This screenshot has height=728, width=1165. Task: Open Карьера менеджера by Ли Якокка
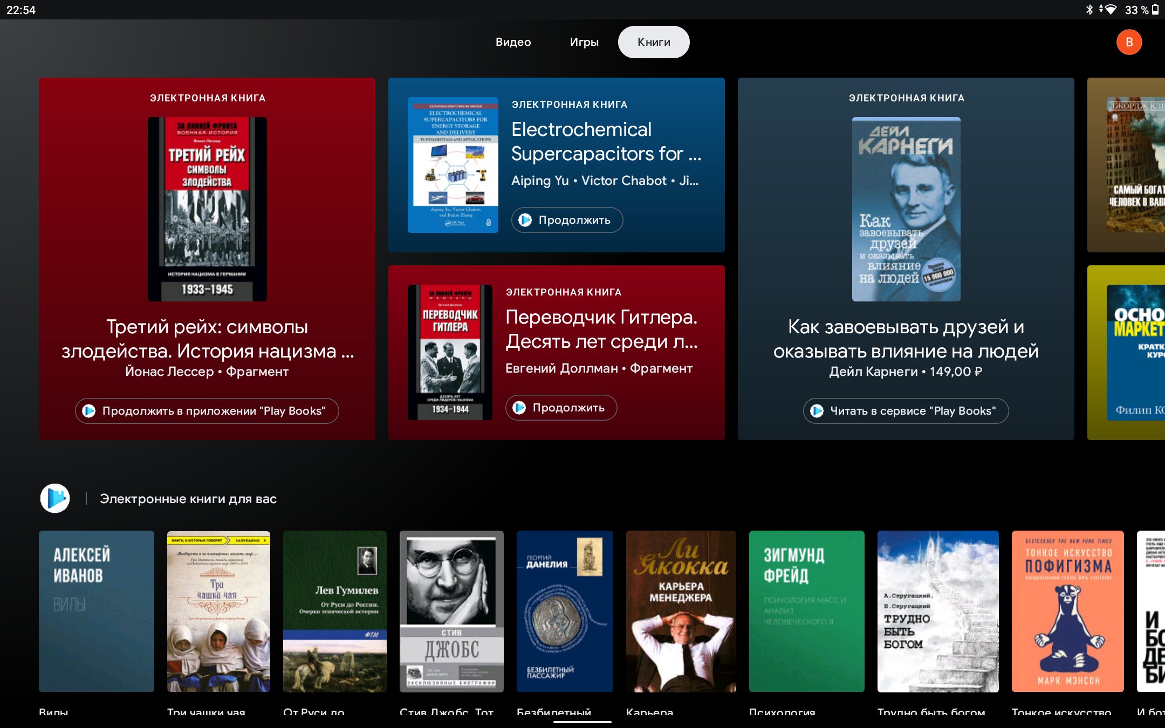681,611
